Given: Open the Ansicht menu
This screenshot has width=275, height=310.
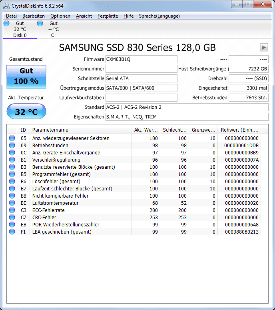Looking at the screenshot, I should (84, 16).
